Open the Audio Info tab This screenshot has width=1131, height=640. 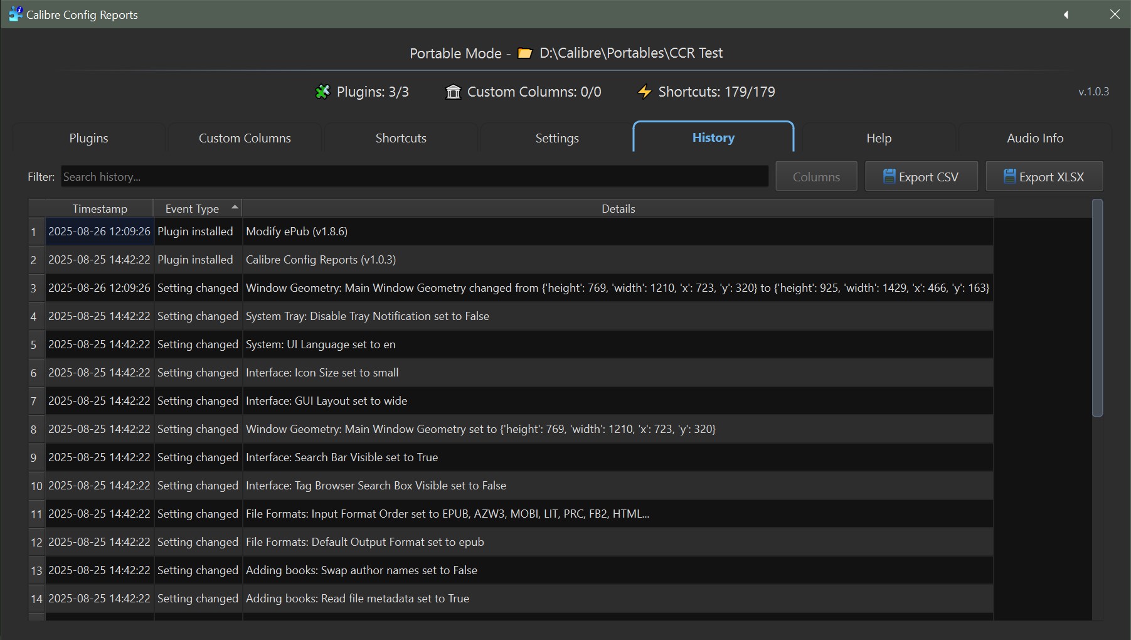[1034, 138]
